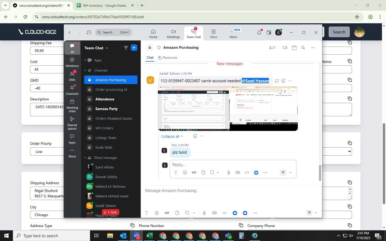This screenshot has height=241, width=386.
Task: Go back with Zoom back arrow
Action: 70,32
